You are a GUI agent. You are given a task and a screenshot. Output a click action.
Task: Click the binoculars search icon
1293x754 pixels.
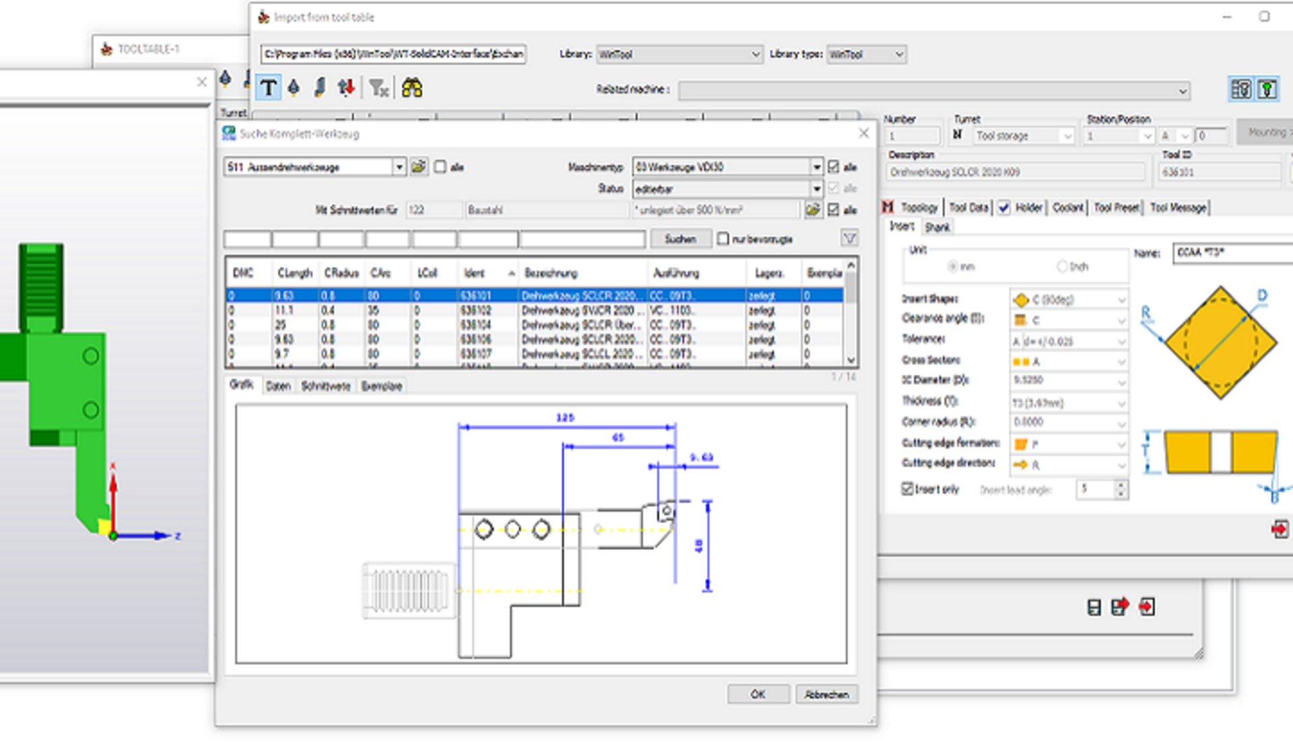click(411, 88)
